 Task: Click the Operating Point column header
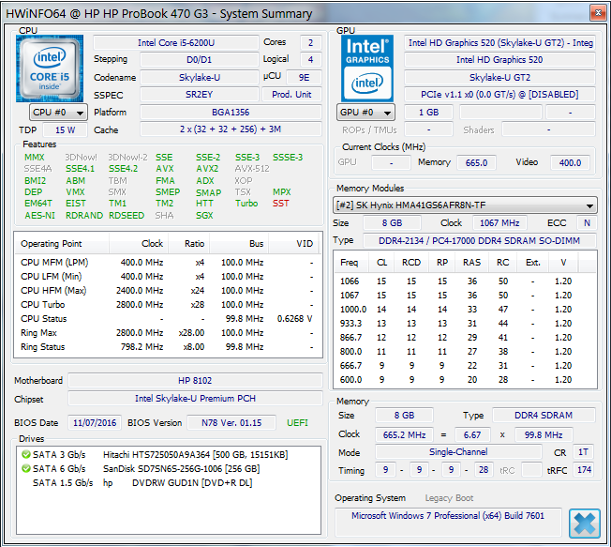coord(62,244)
